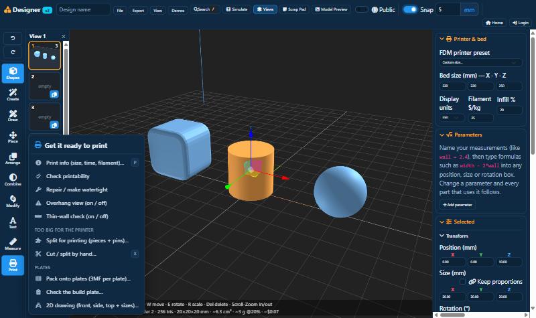
Task: Click the Infill % field
Action: coord(509,110)
